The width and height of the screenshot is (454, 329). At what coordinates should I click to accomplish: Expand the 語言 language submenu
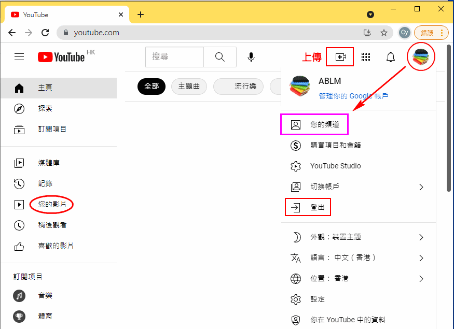pyautogui.click(x=421, y=258)
